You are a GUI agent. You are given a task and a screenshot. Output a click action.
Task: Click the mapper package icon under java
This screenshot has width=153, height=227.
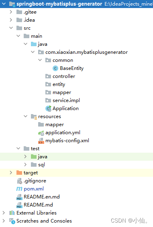pos(48,92)
